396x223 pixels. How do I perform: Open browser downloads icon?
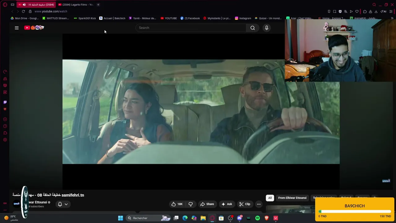376,11
